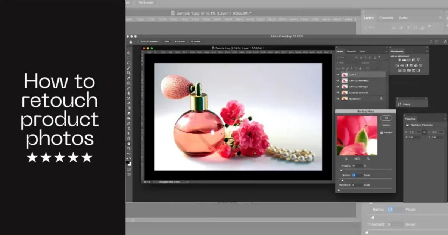Click the Share icon at top right

click(445, 41)
